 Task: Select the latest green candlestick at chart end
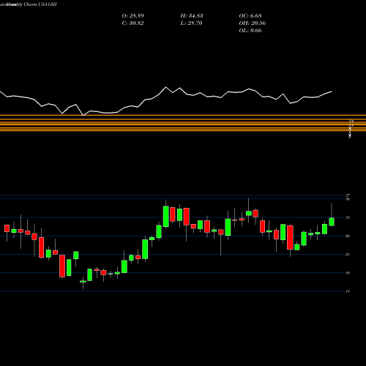pos(332,222)
